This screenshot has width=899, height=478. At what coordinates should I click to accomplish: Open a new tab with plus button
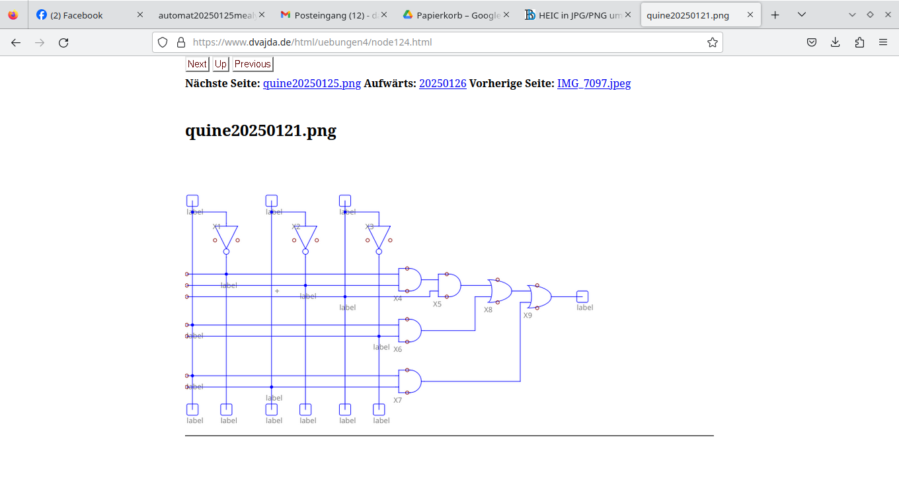pos(775,15)
